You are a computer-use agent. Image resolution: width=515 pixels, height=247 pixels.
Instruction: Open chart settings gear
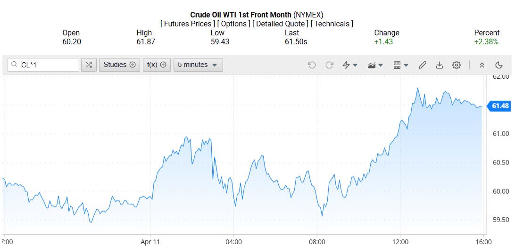coord(457,65)
